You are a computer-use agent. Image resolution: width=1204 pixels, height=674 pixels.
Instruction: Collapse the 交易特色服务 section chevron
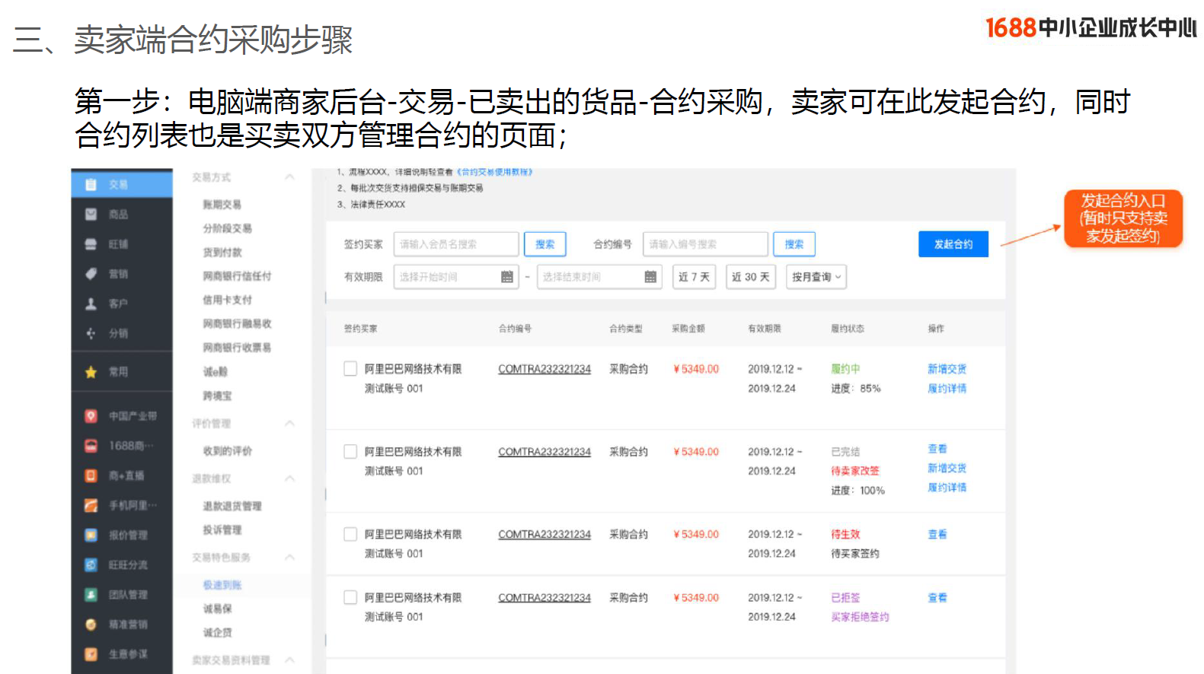pyautogui.click(x=290, y=557)
